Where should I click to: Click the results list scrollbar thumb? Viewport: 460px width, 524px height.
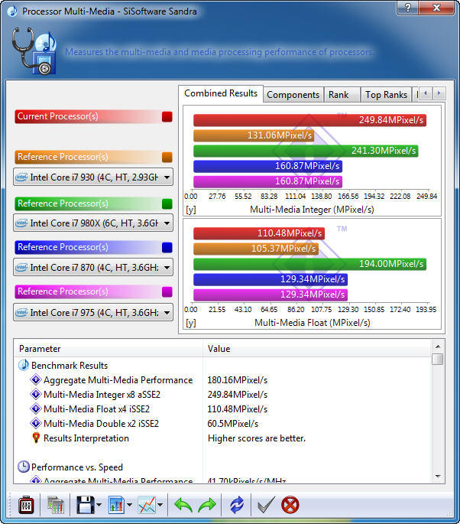click(438, 360)
